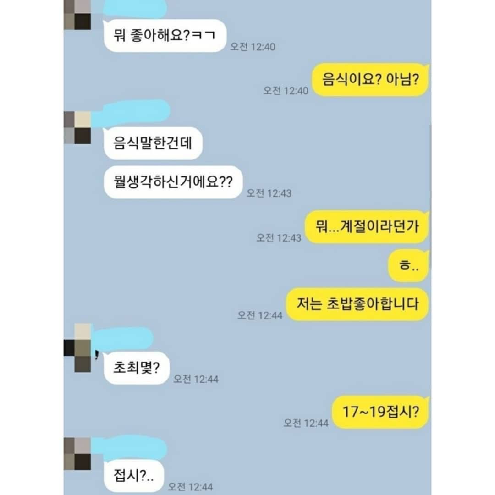This screenshot has width=495, height=495.
Task: Select the yellow '뭐...계절이라던가' bubble
Action: (x=367, y=227)
